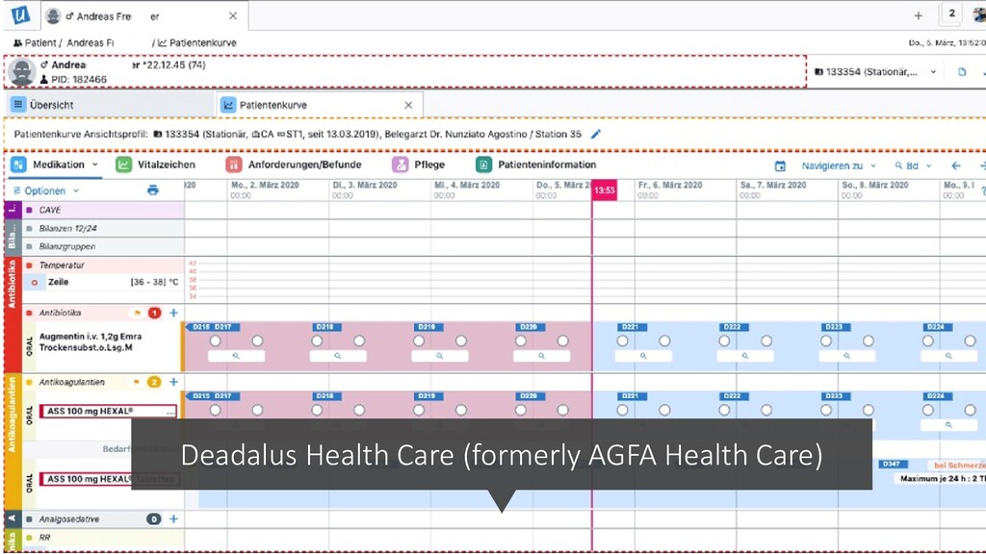This screenshot has height=554, width=986.
Task: Click the back arrow in timeline navigation
Action: (956, 165)
